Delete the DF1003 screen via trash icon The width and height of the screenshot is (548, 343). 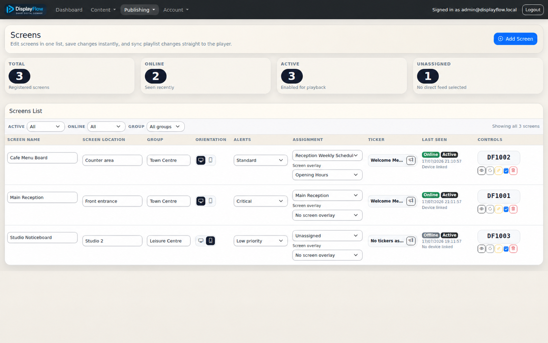point(513,249)
